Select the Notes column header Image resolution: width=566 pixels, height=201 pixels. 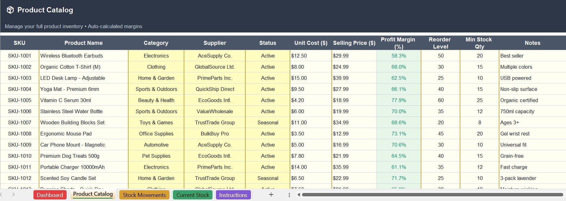click(532, 43)
